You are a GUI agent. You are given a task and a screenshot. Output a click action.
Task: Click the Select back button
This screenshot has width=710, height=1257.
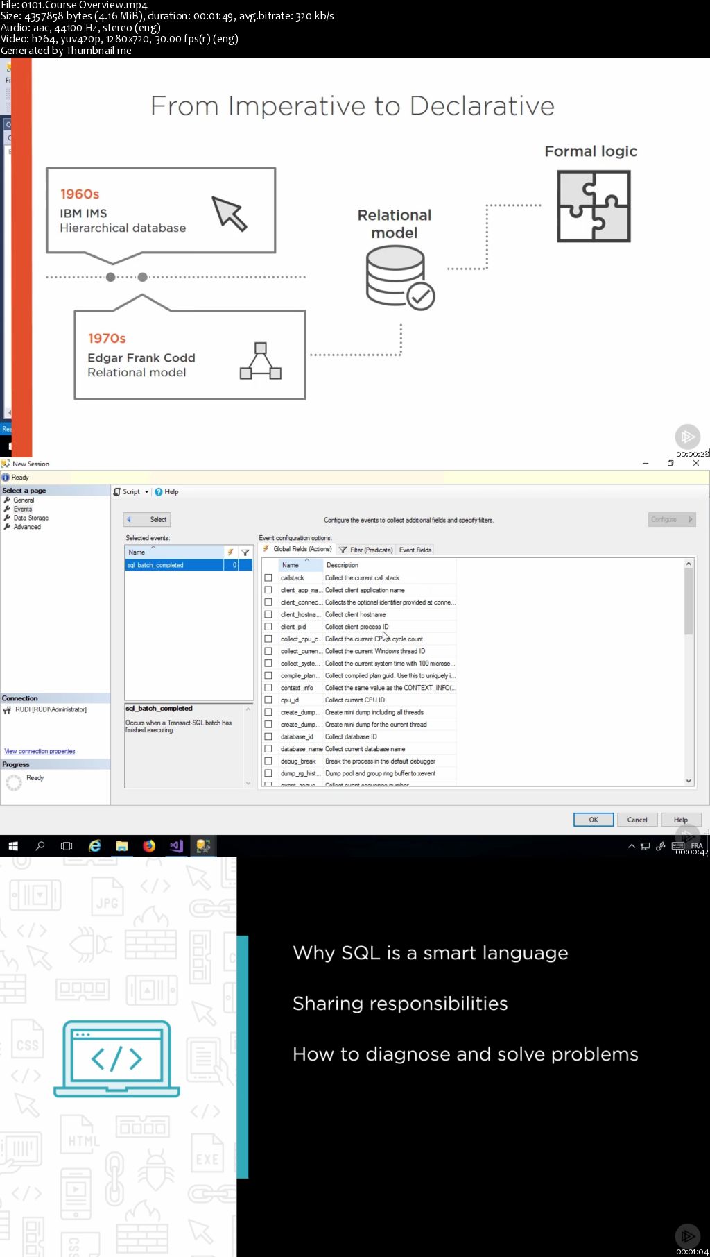(147, 519)
